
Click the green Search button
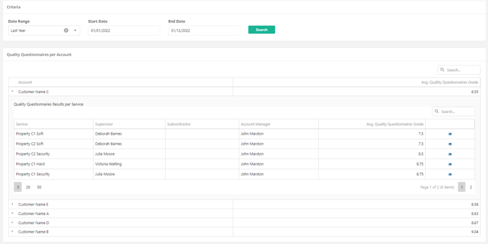click(x=261, y=29)
